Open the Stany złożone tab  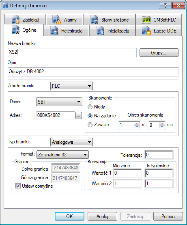point(110,19)
